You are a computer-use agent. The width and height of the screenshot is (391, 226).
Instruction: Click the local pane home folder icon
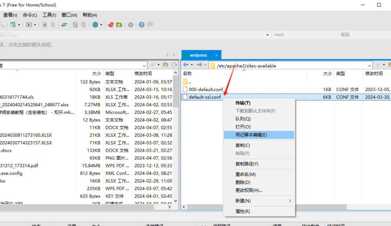(x=166, y=65)
